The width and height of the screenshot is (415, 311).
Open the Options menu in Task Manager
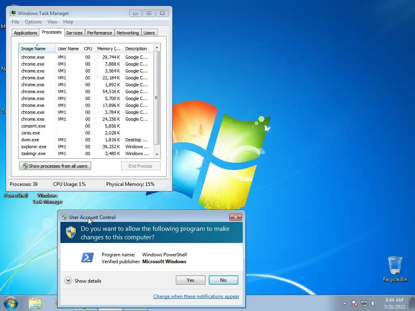[x=33, y=22]
